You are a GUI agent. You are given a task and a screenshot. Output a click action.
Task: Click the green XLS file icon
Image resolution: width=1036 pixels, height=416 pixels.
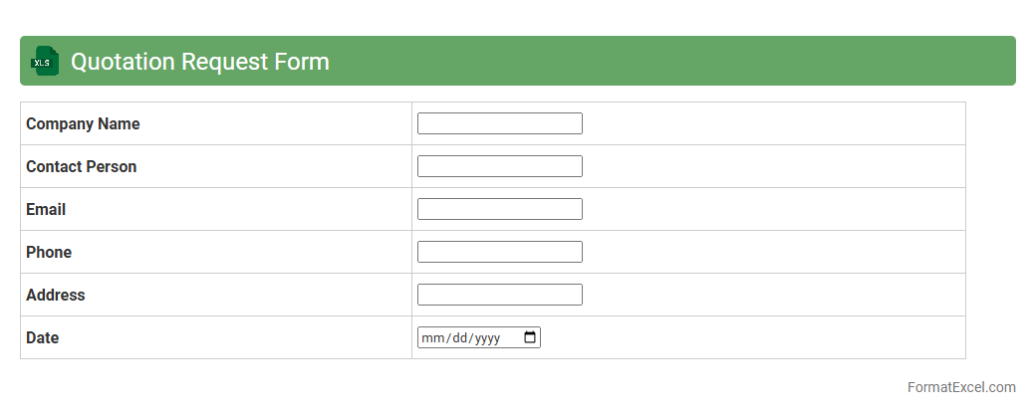45,61
